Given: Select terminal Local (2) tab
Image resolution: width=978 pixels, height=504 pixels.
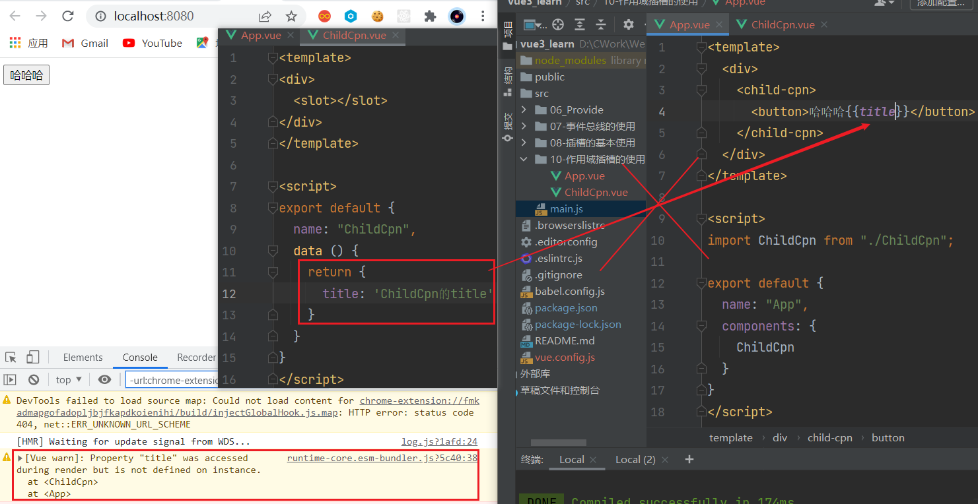Looking at the screenshot, I should (x=635, y=460).
